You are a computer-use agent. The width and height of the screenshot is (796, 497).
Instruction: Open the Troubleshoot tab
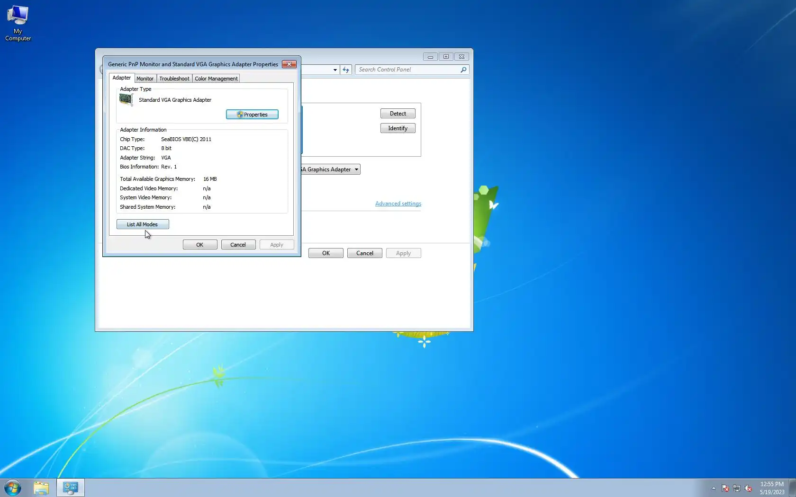pyautogui.click(x=174, y=79)
